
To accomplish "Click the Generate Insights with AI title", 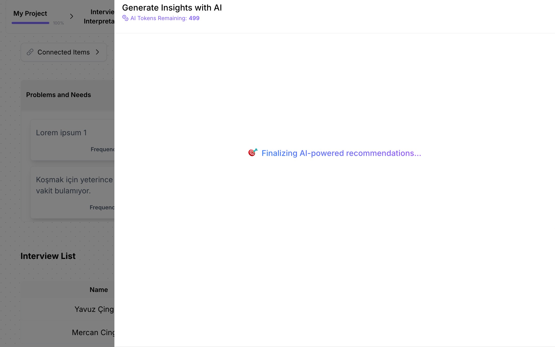I will click(172, 8).
